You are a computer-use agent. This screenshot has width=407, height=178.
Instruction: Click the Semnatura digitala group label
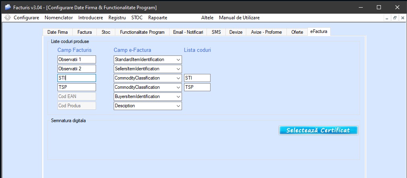(69, 121)
